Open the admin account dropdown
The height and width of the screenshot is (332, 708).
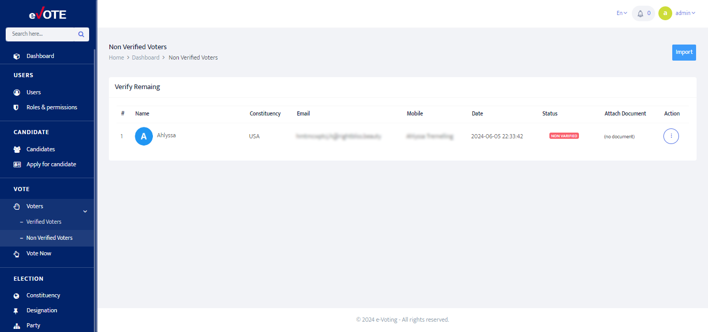click(x=683, y=13)
